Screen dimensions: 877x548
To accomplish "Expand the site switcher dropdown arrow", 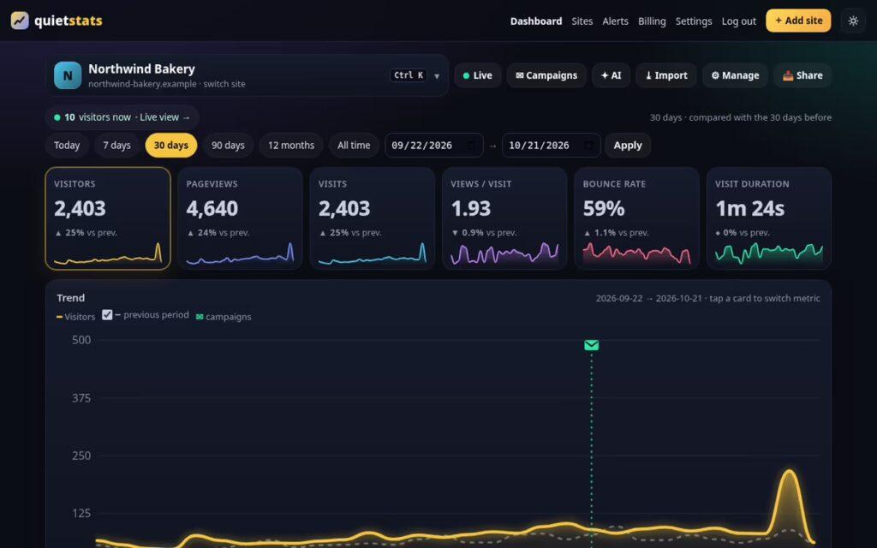I will tap(437, 76).
